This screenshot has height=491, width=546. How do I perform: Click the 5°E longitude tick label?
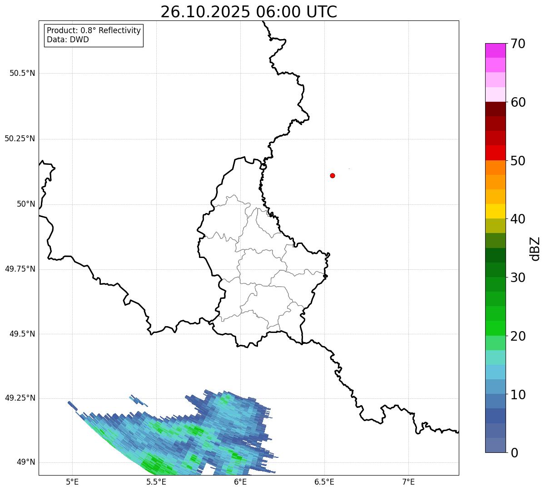click(72, 482)
